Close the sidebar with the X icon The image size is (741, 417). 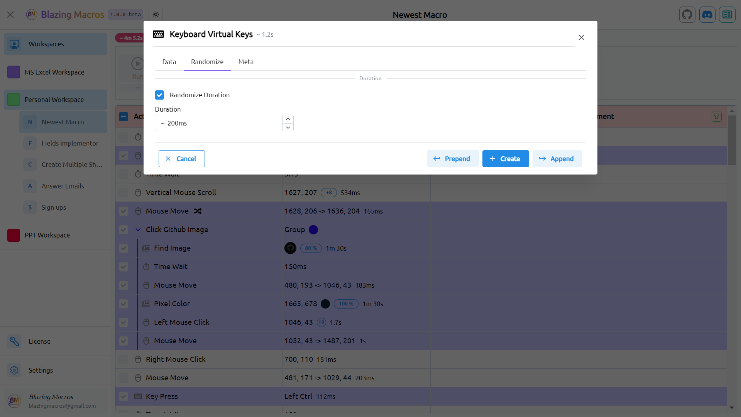pos(10,15)
